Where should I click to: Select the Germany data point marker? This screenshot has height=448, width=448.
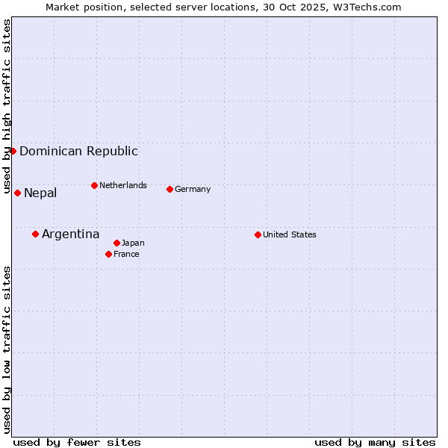click(x=169, y=189)
